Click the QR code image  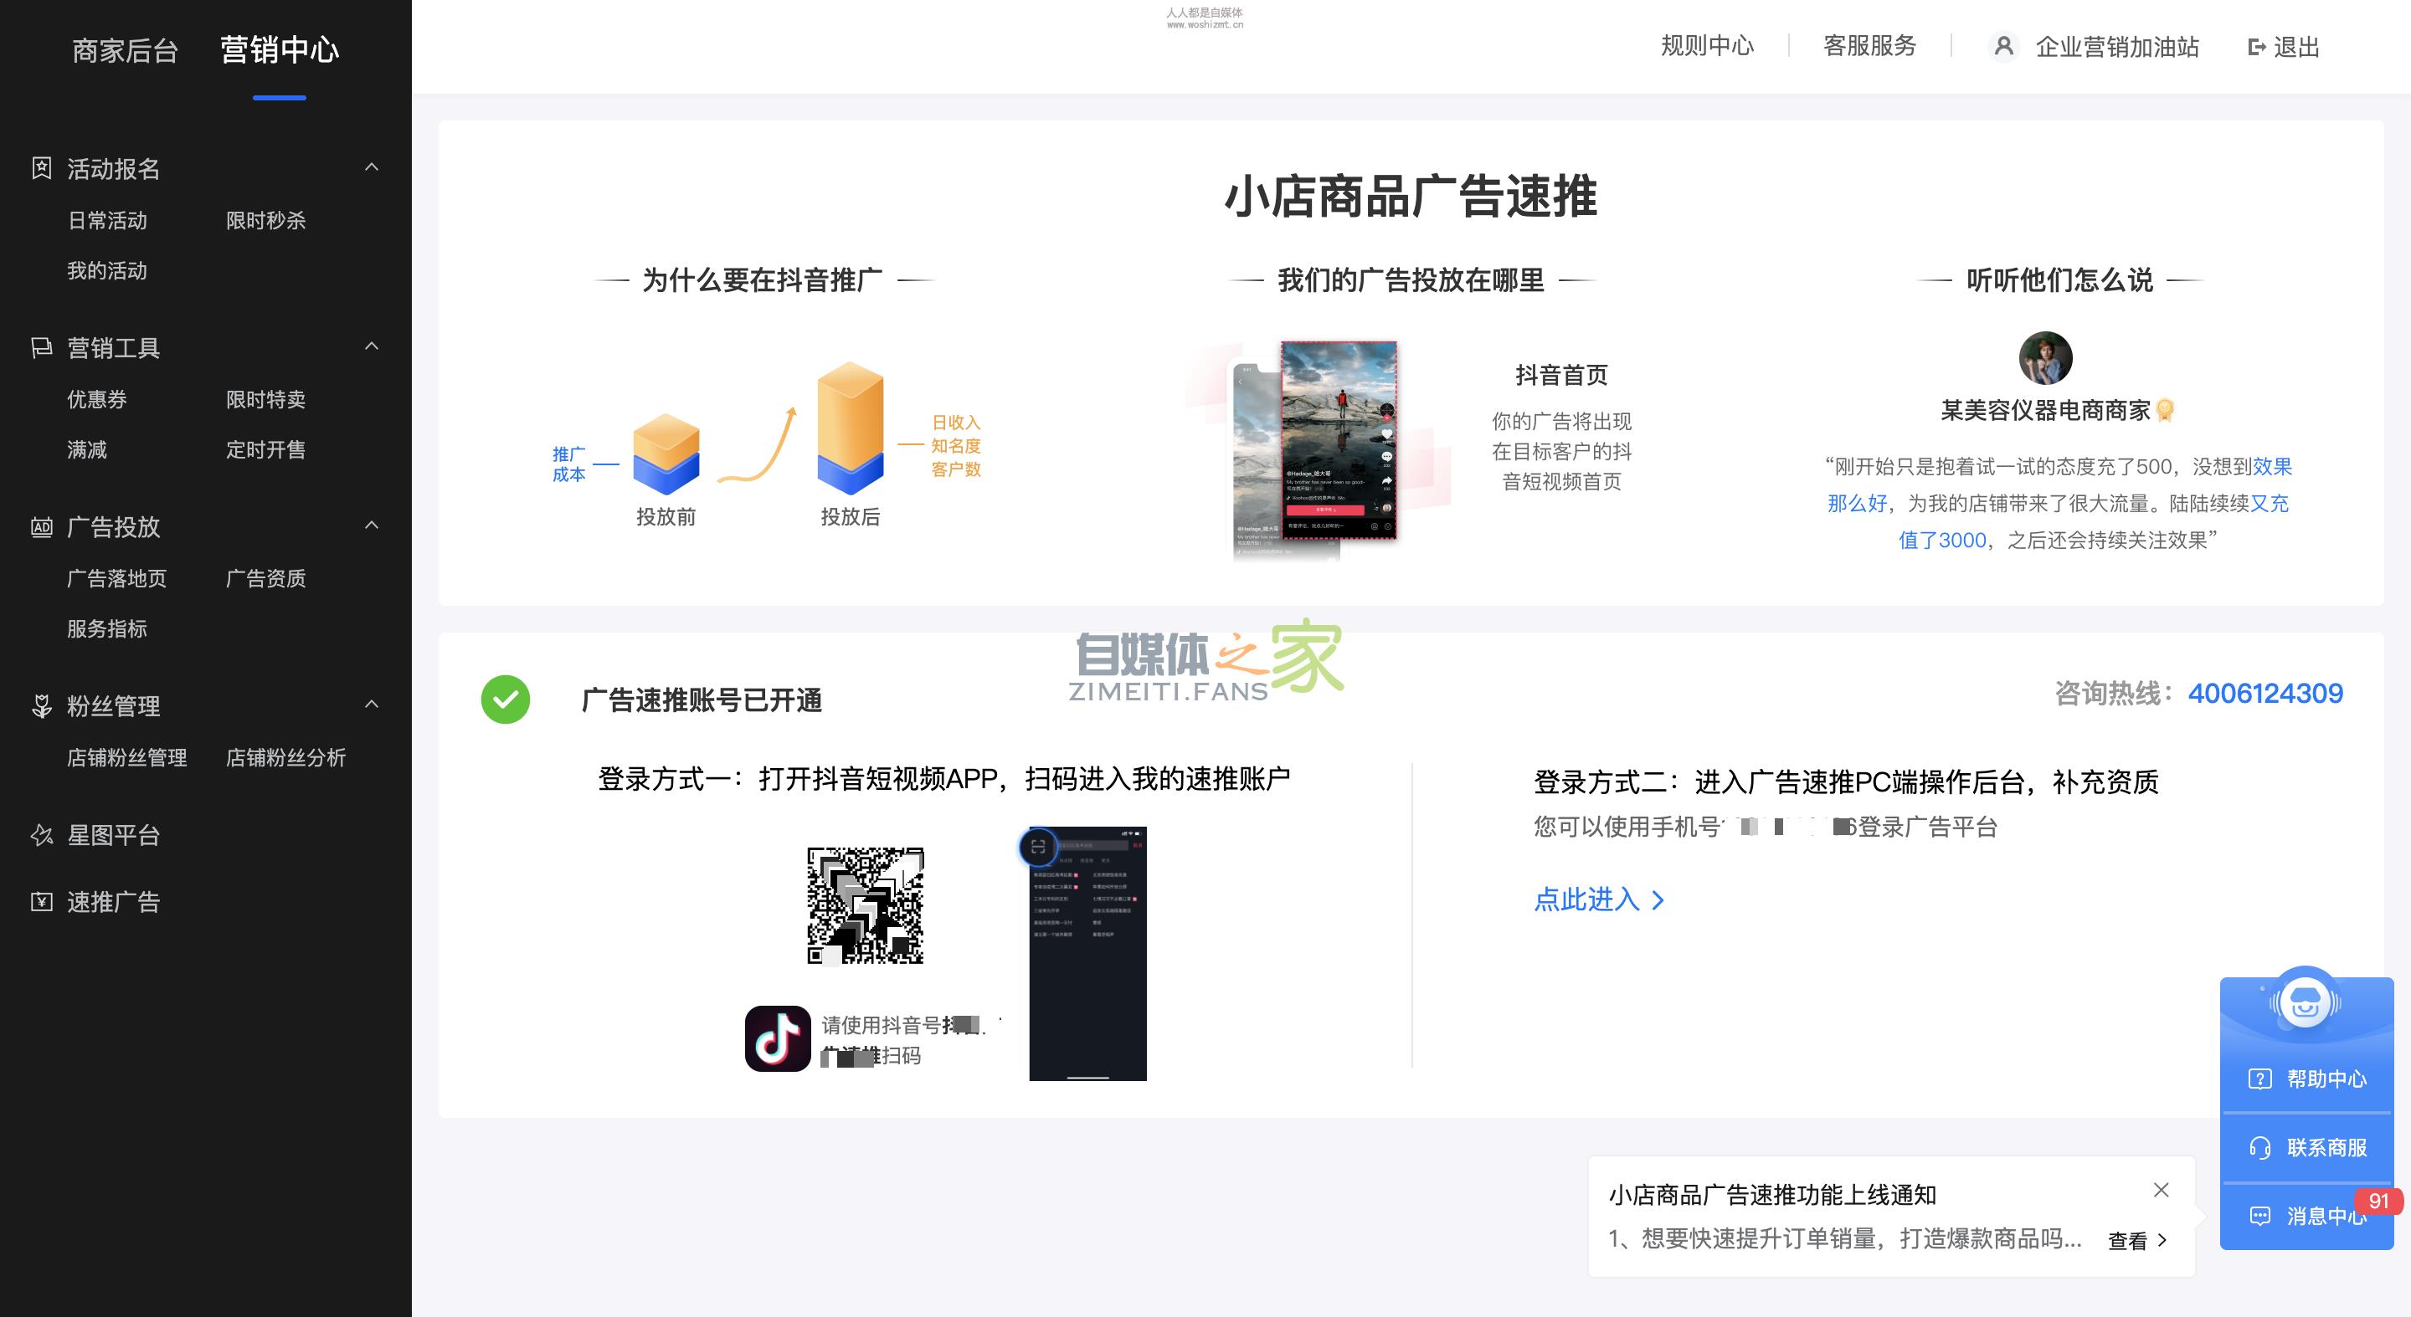coord(866,905)
